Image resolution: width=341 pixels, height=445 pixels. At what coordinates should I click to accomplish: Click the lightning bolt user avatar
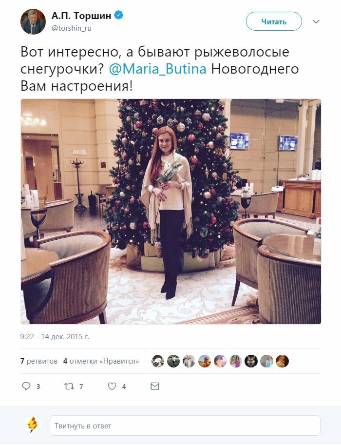click(x=33, y=425)
